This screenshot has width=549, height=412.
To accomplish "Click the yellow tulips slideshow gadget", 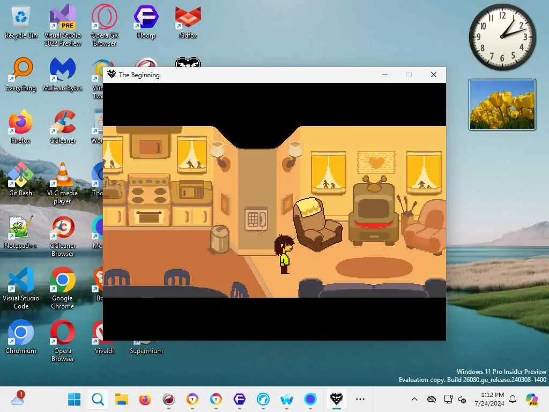I will point(502,105).
